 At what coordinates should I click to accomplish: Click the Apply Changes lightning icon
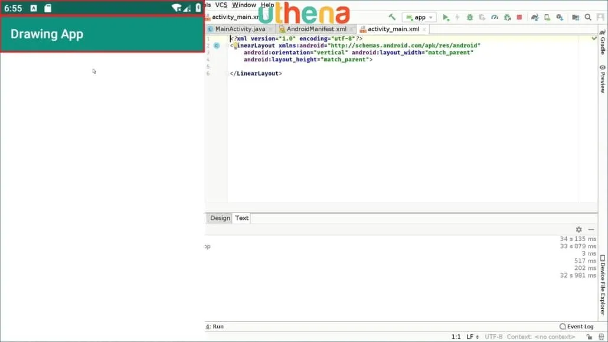tap(457, 18)
